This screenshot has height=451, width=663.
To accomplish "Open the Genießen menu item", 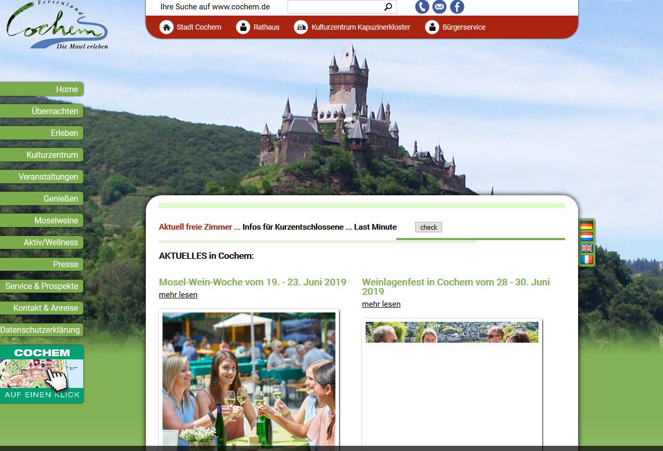I will click(42, 198).
